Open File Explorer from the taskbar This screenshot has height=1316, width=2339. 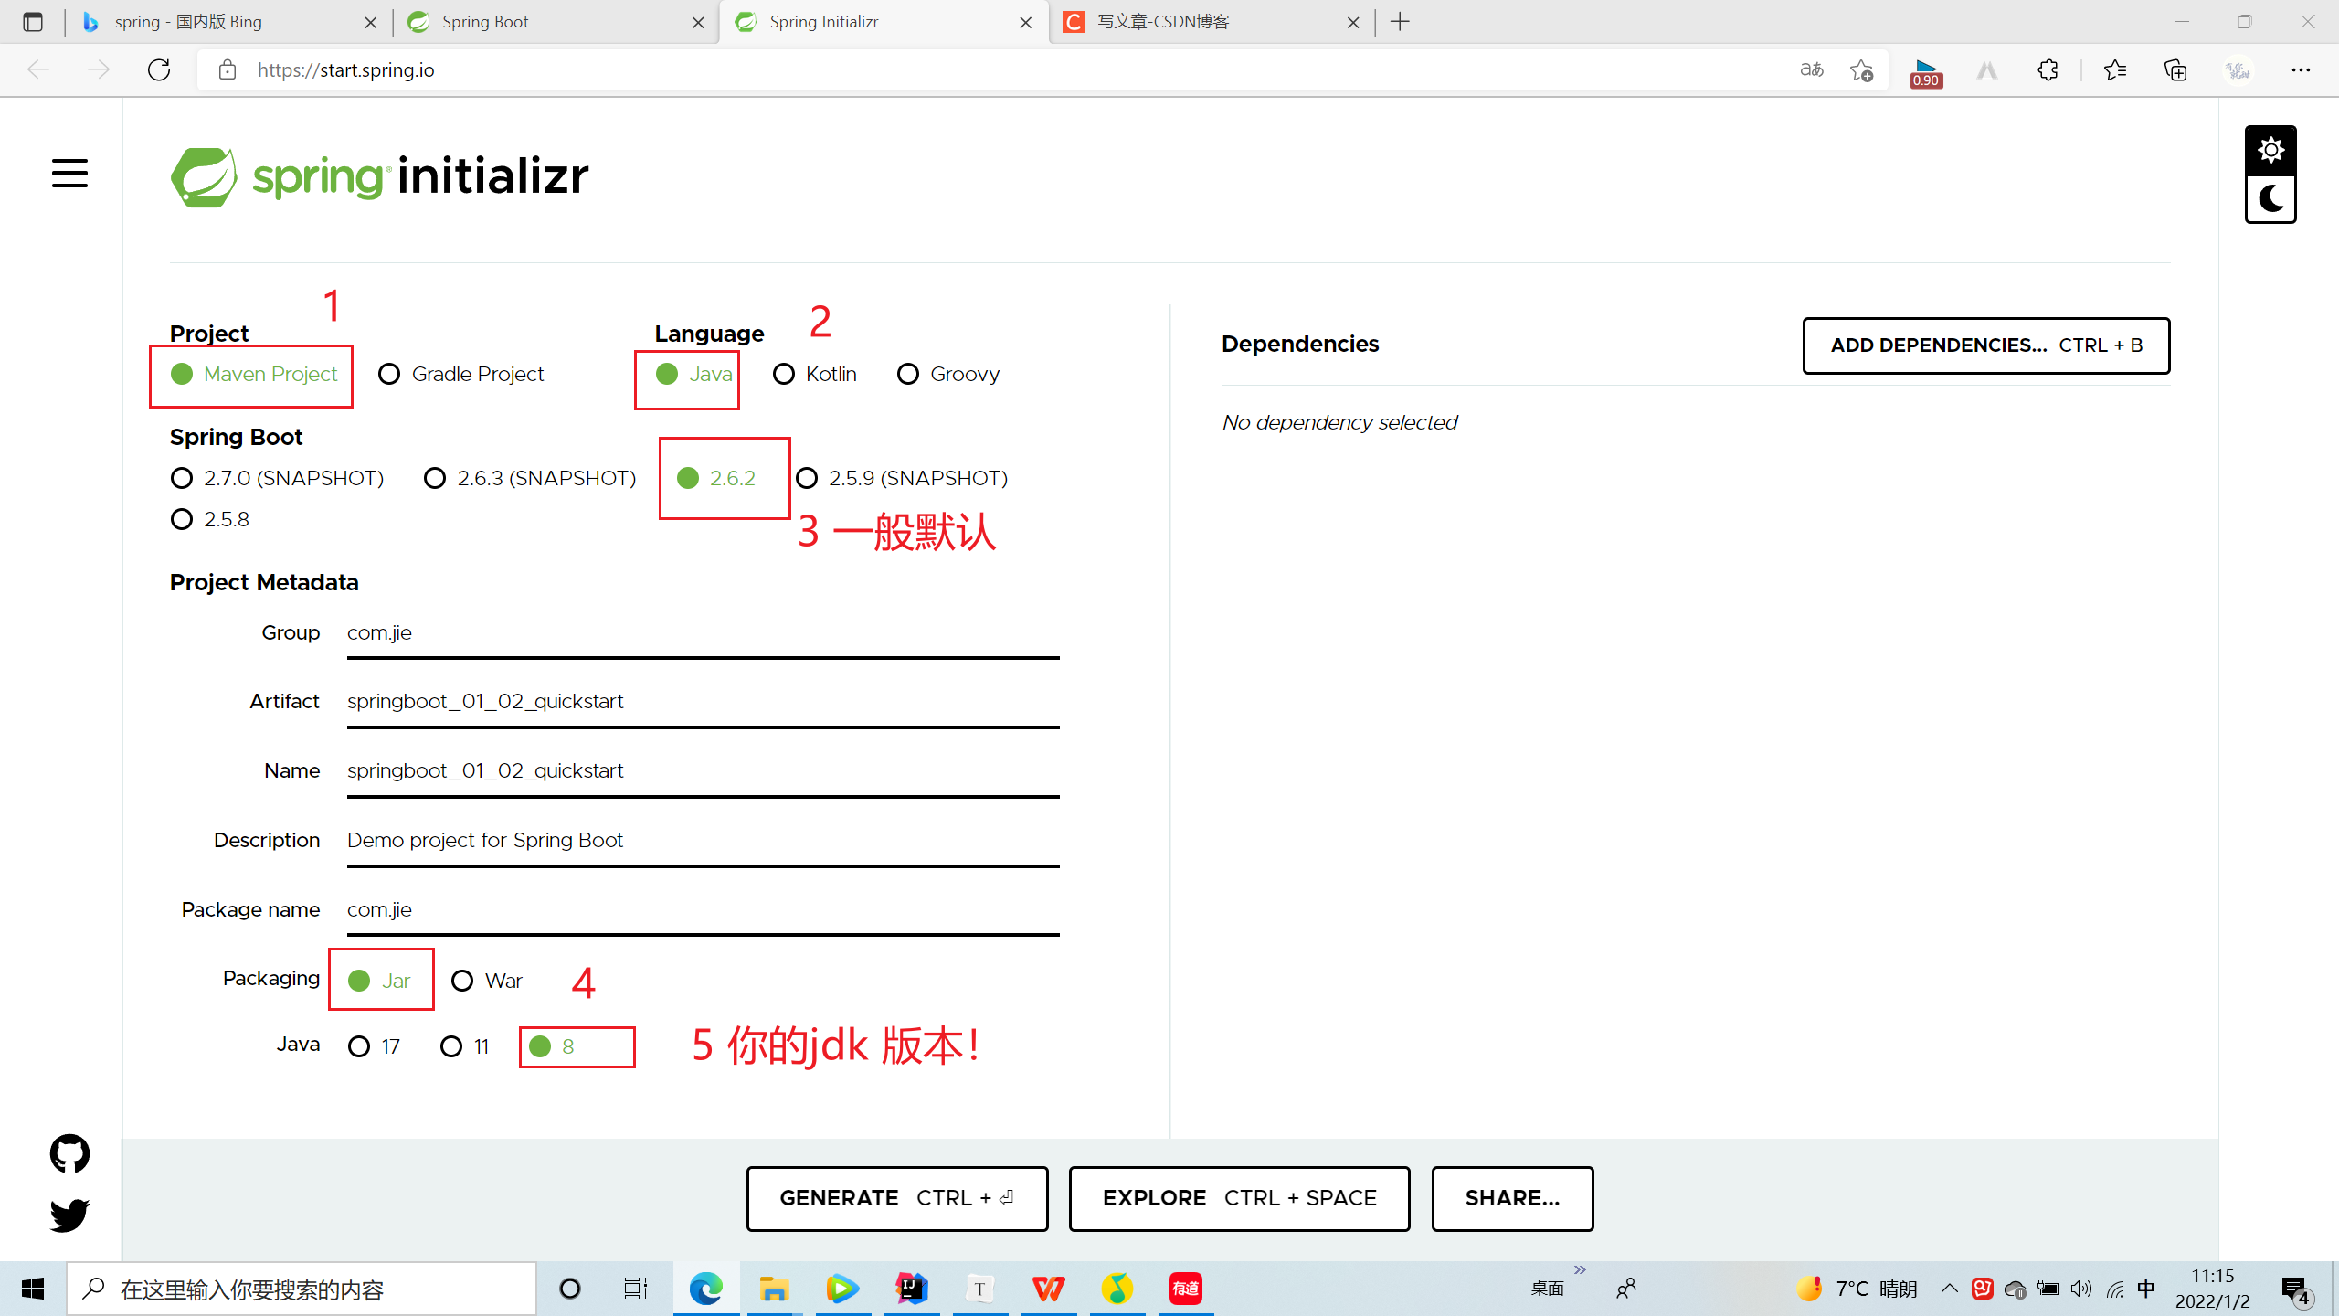(774, 1289)
